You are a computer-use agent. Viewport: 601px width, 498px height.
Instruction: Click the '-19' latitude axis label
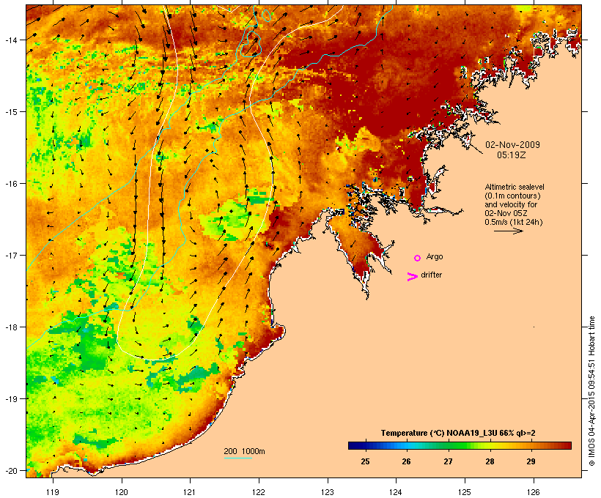(10, 399)
